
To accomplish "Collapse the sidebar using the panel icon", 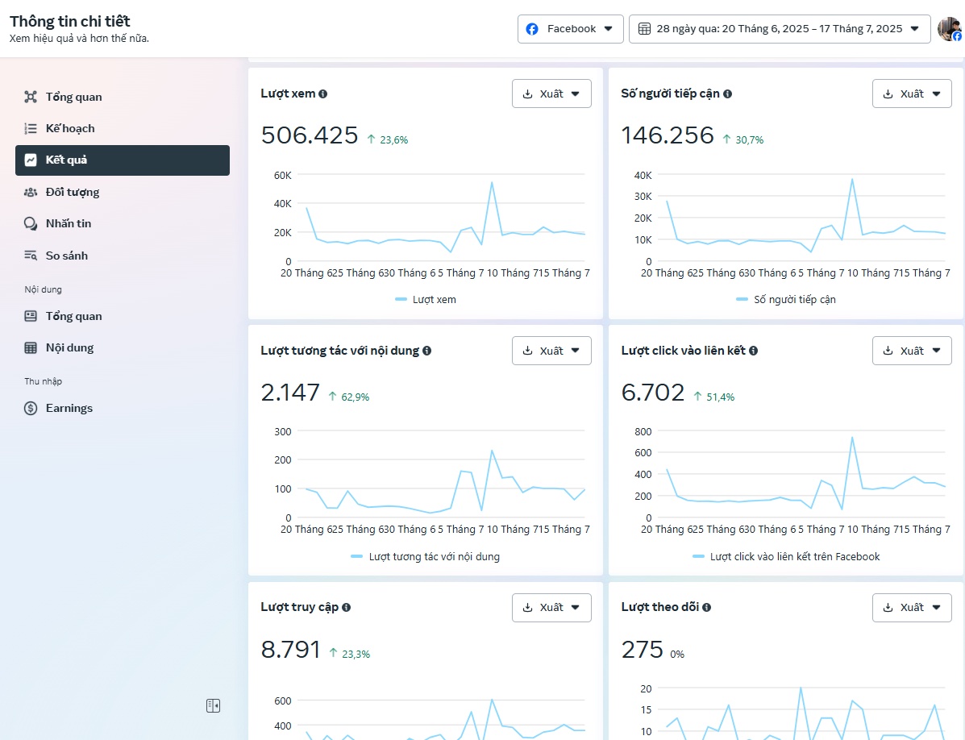I will click(x=213, y=705).
